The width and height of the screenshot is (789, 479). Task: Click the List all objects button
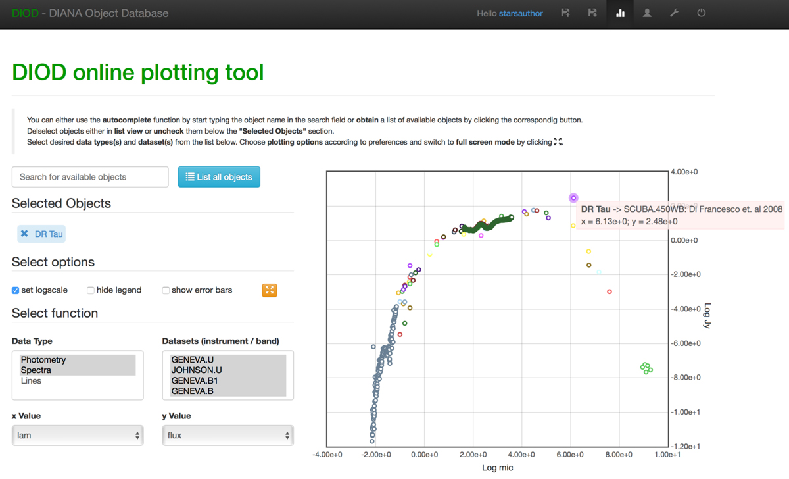[x=219, y=177]
